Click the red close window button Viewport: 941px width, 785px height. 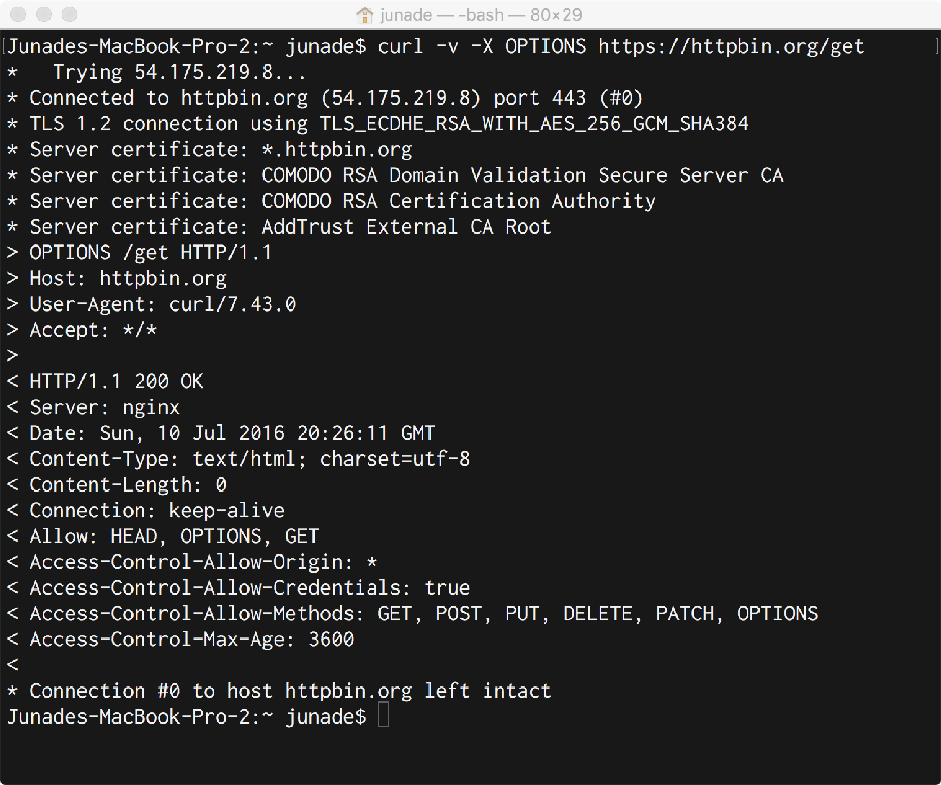[x=19, y=14]
